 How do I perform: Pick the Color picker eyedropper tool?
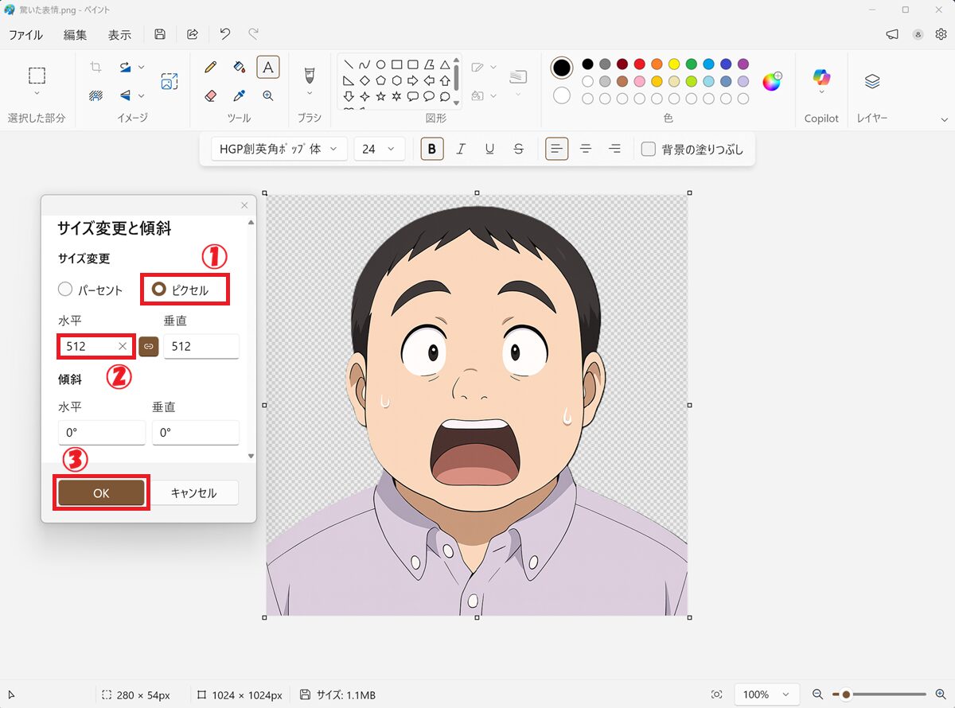pos(239,95)
